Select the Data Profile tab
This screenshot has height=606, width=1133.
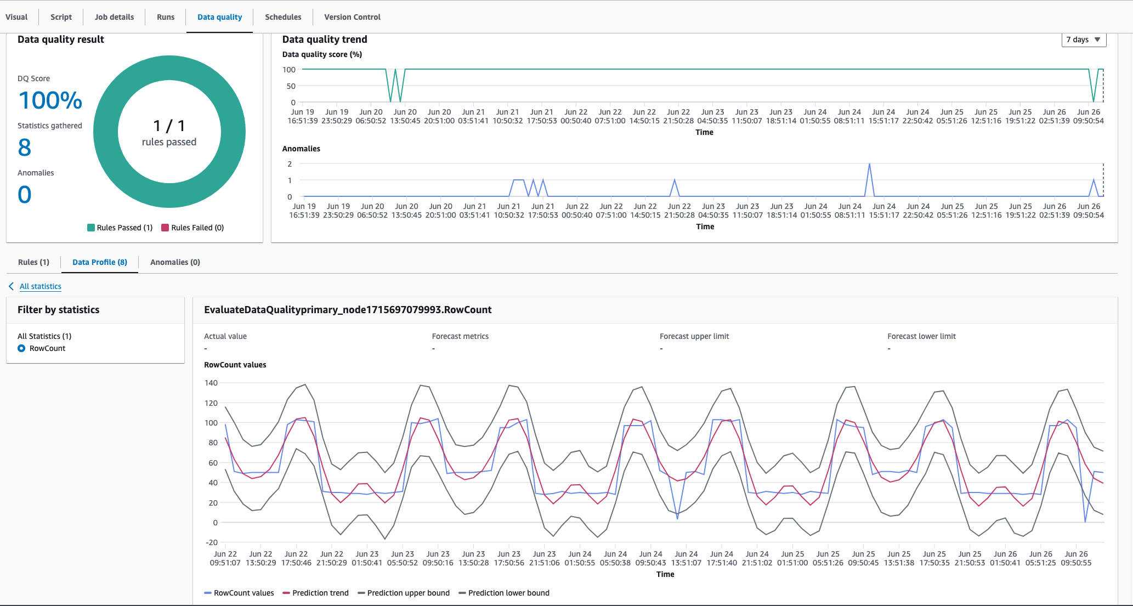[100, 262]
